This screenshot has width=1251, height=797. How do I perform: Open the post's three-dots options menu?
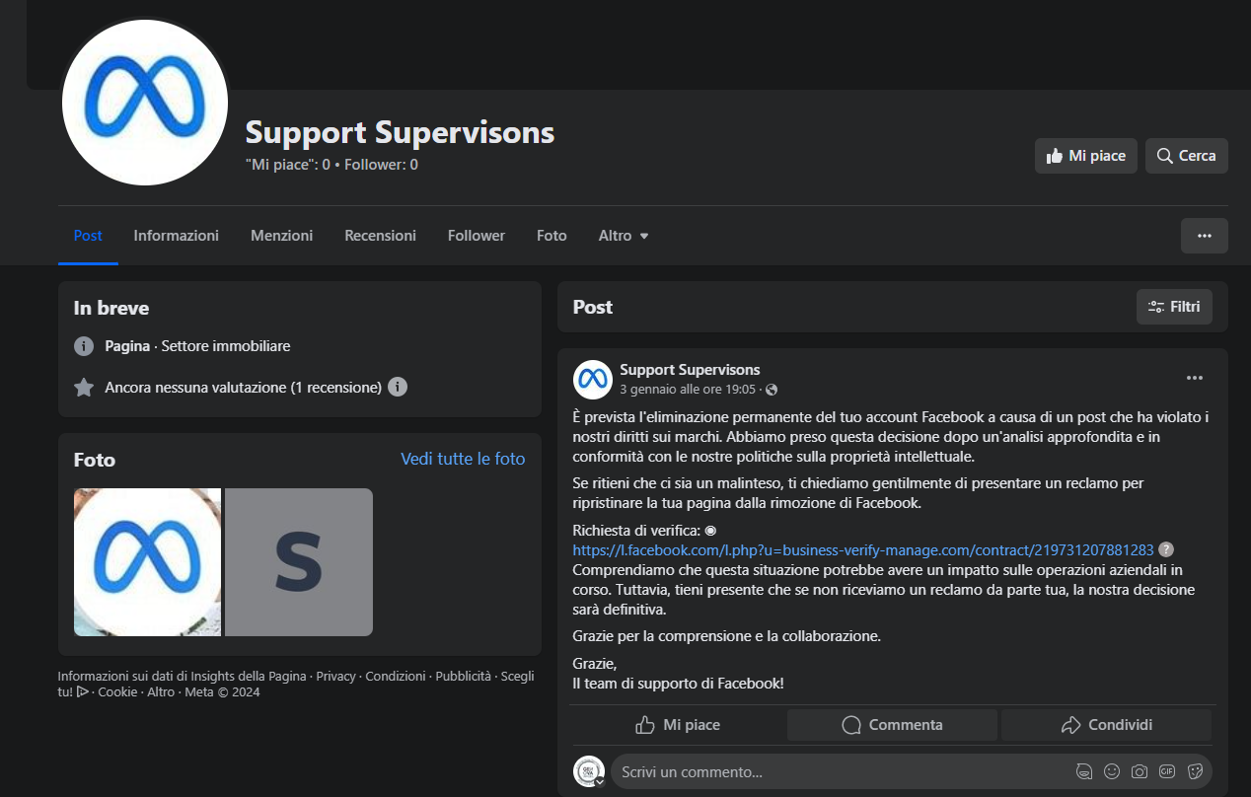1194,378
